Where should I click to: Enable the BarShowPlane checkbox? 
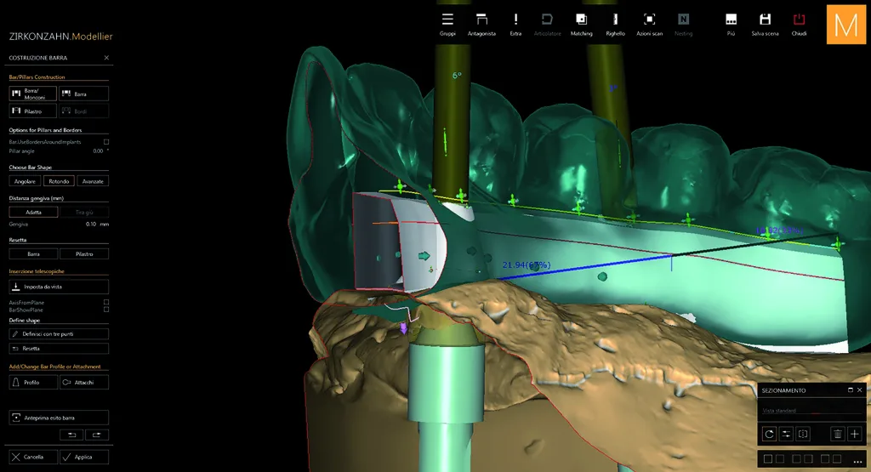click(x=106, y=310)
